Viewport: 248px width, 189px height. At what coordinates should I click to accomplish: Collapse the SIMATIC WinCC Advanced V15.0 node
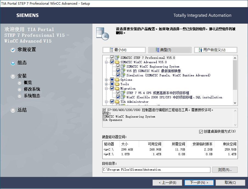coord(106,62)
